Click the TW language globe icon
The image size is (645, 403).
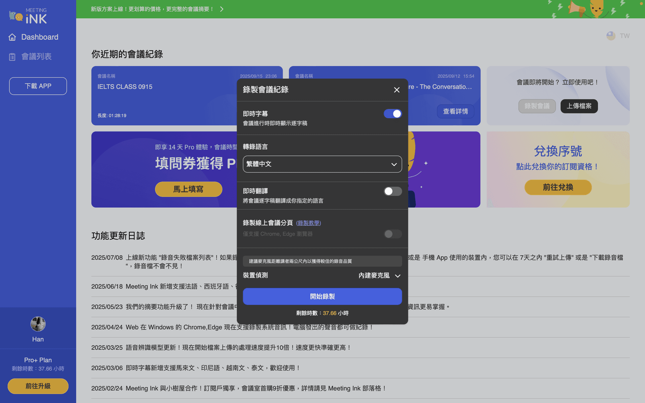tap(611, 36)
